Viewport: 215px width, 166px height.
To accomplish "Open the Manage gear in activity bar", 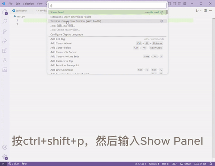I will pyautogui.click(x=5, y=157).
